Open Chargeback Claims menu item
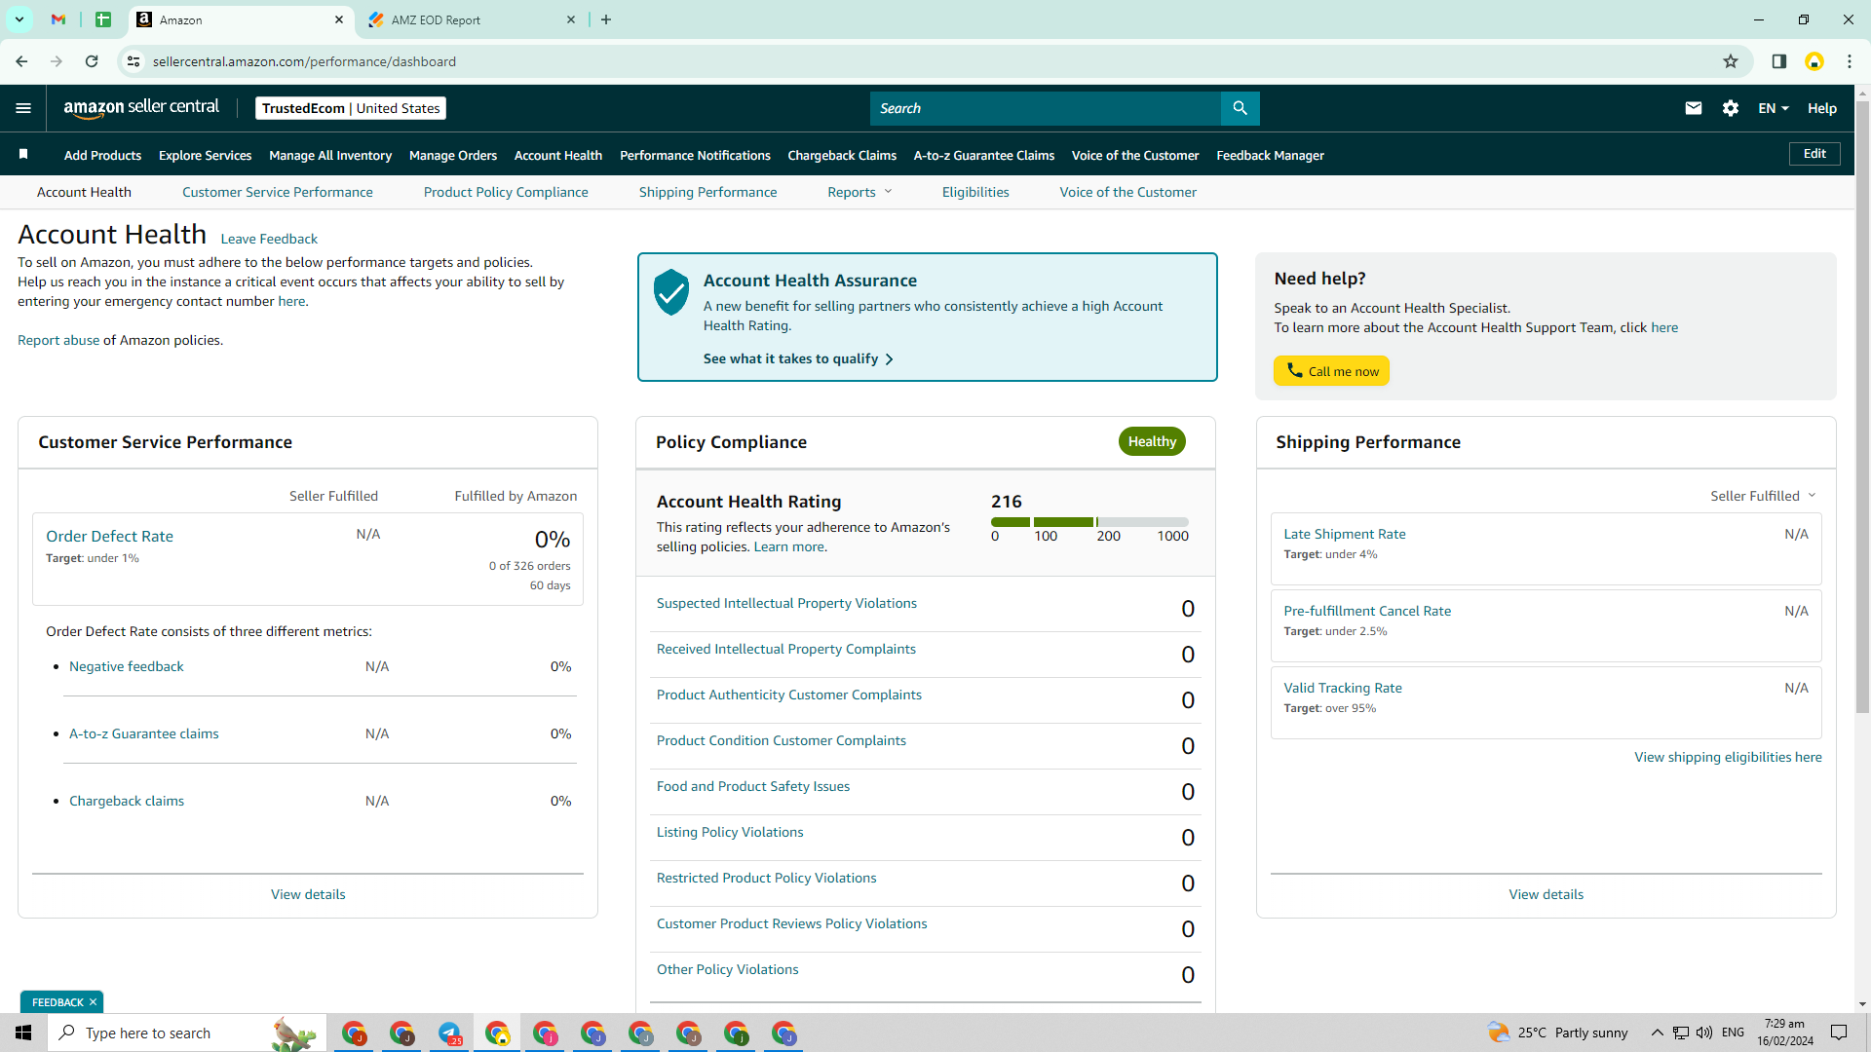The height and width of the screenshot is (1052, 1871). (x=842, y=155)
